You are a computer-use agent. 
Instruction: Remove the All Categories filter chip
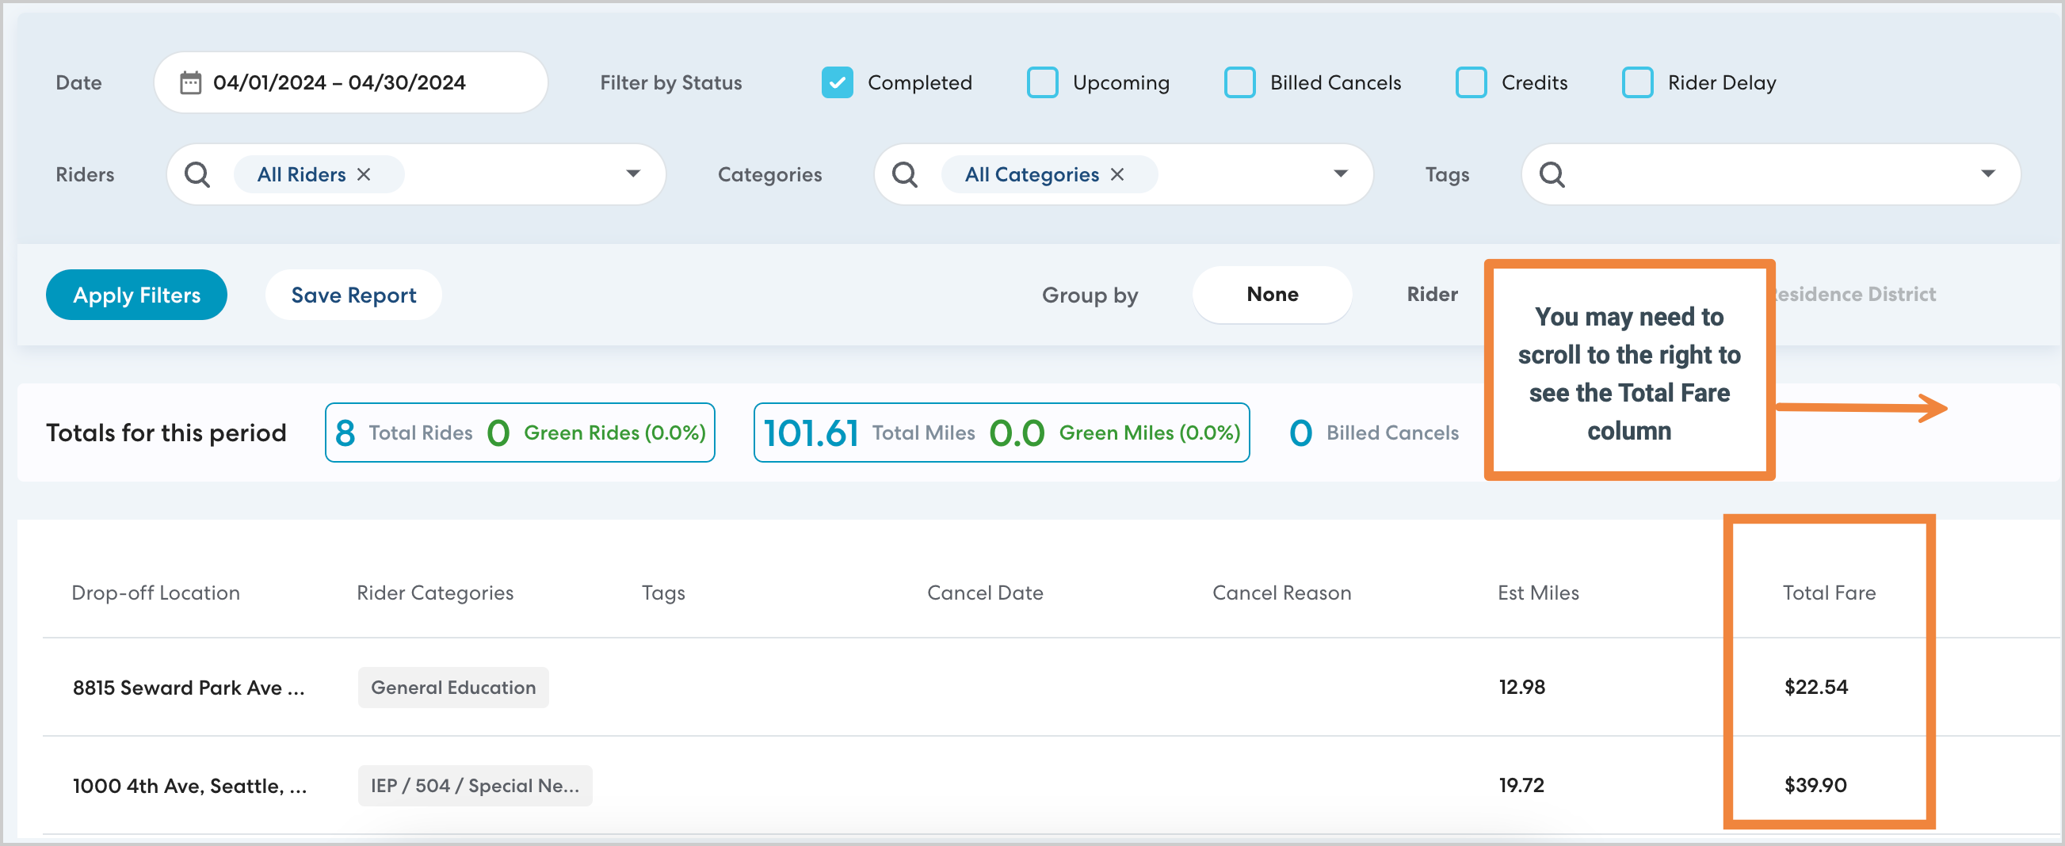[1116, 173]
